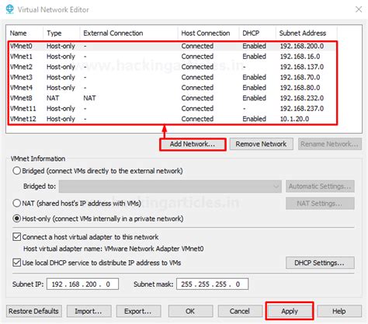Click the DHCP column header
The width and height of the screenshot is (368, 324).
point(257,33)
